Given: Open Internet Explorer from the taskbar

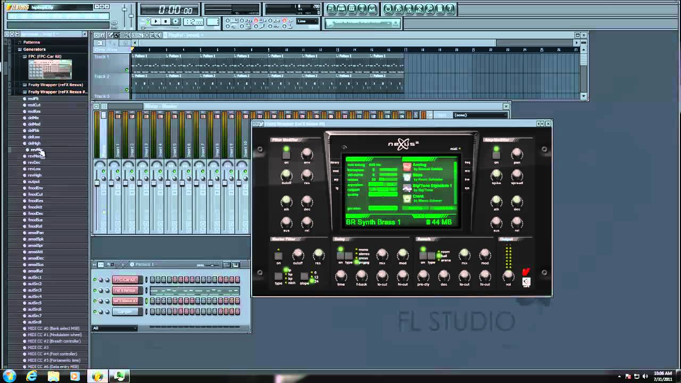Looking at the screenshot, I should coord(32,376).
